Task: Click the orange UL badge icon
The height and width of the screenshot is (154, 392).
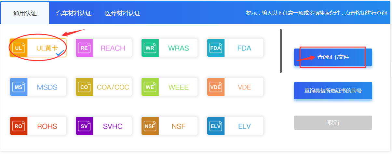Action: pyautogui.click(x=19, y=48)
